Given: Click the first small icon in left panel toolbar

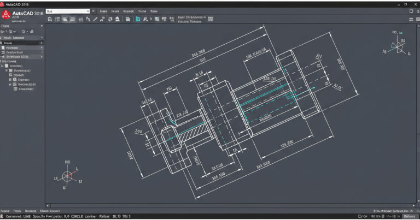Looking at the screenshot, I should click(2, 32).
